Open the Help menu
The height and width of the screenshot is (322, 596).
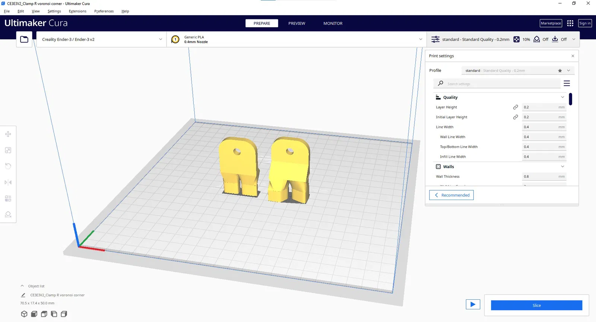tap(125, 11)
